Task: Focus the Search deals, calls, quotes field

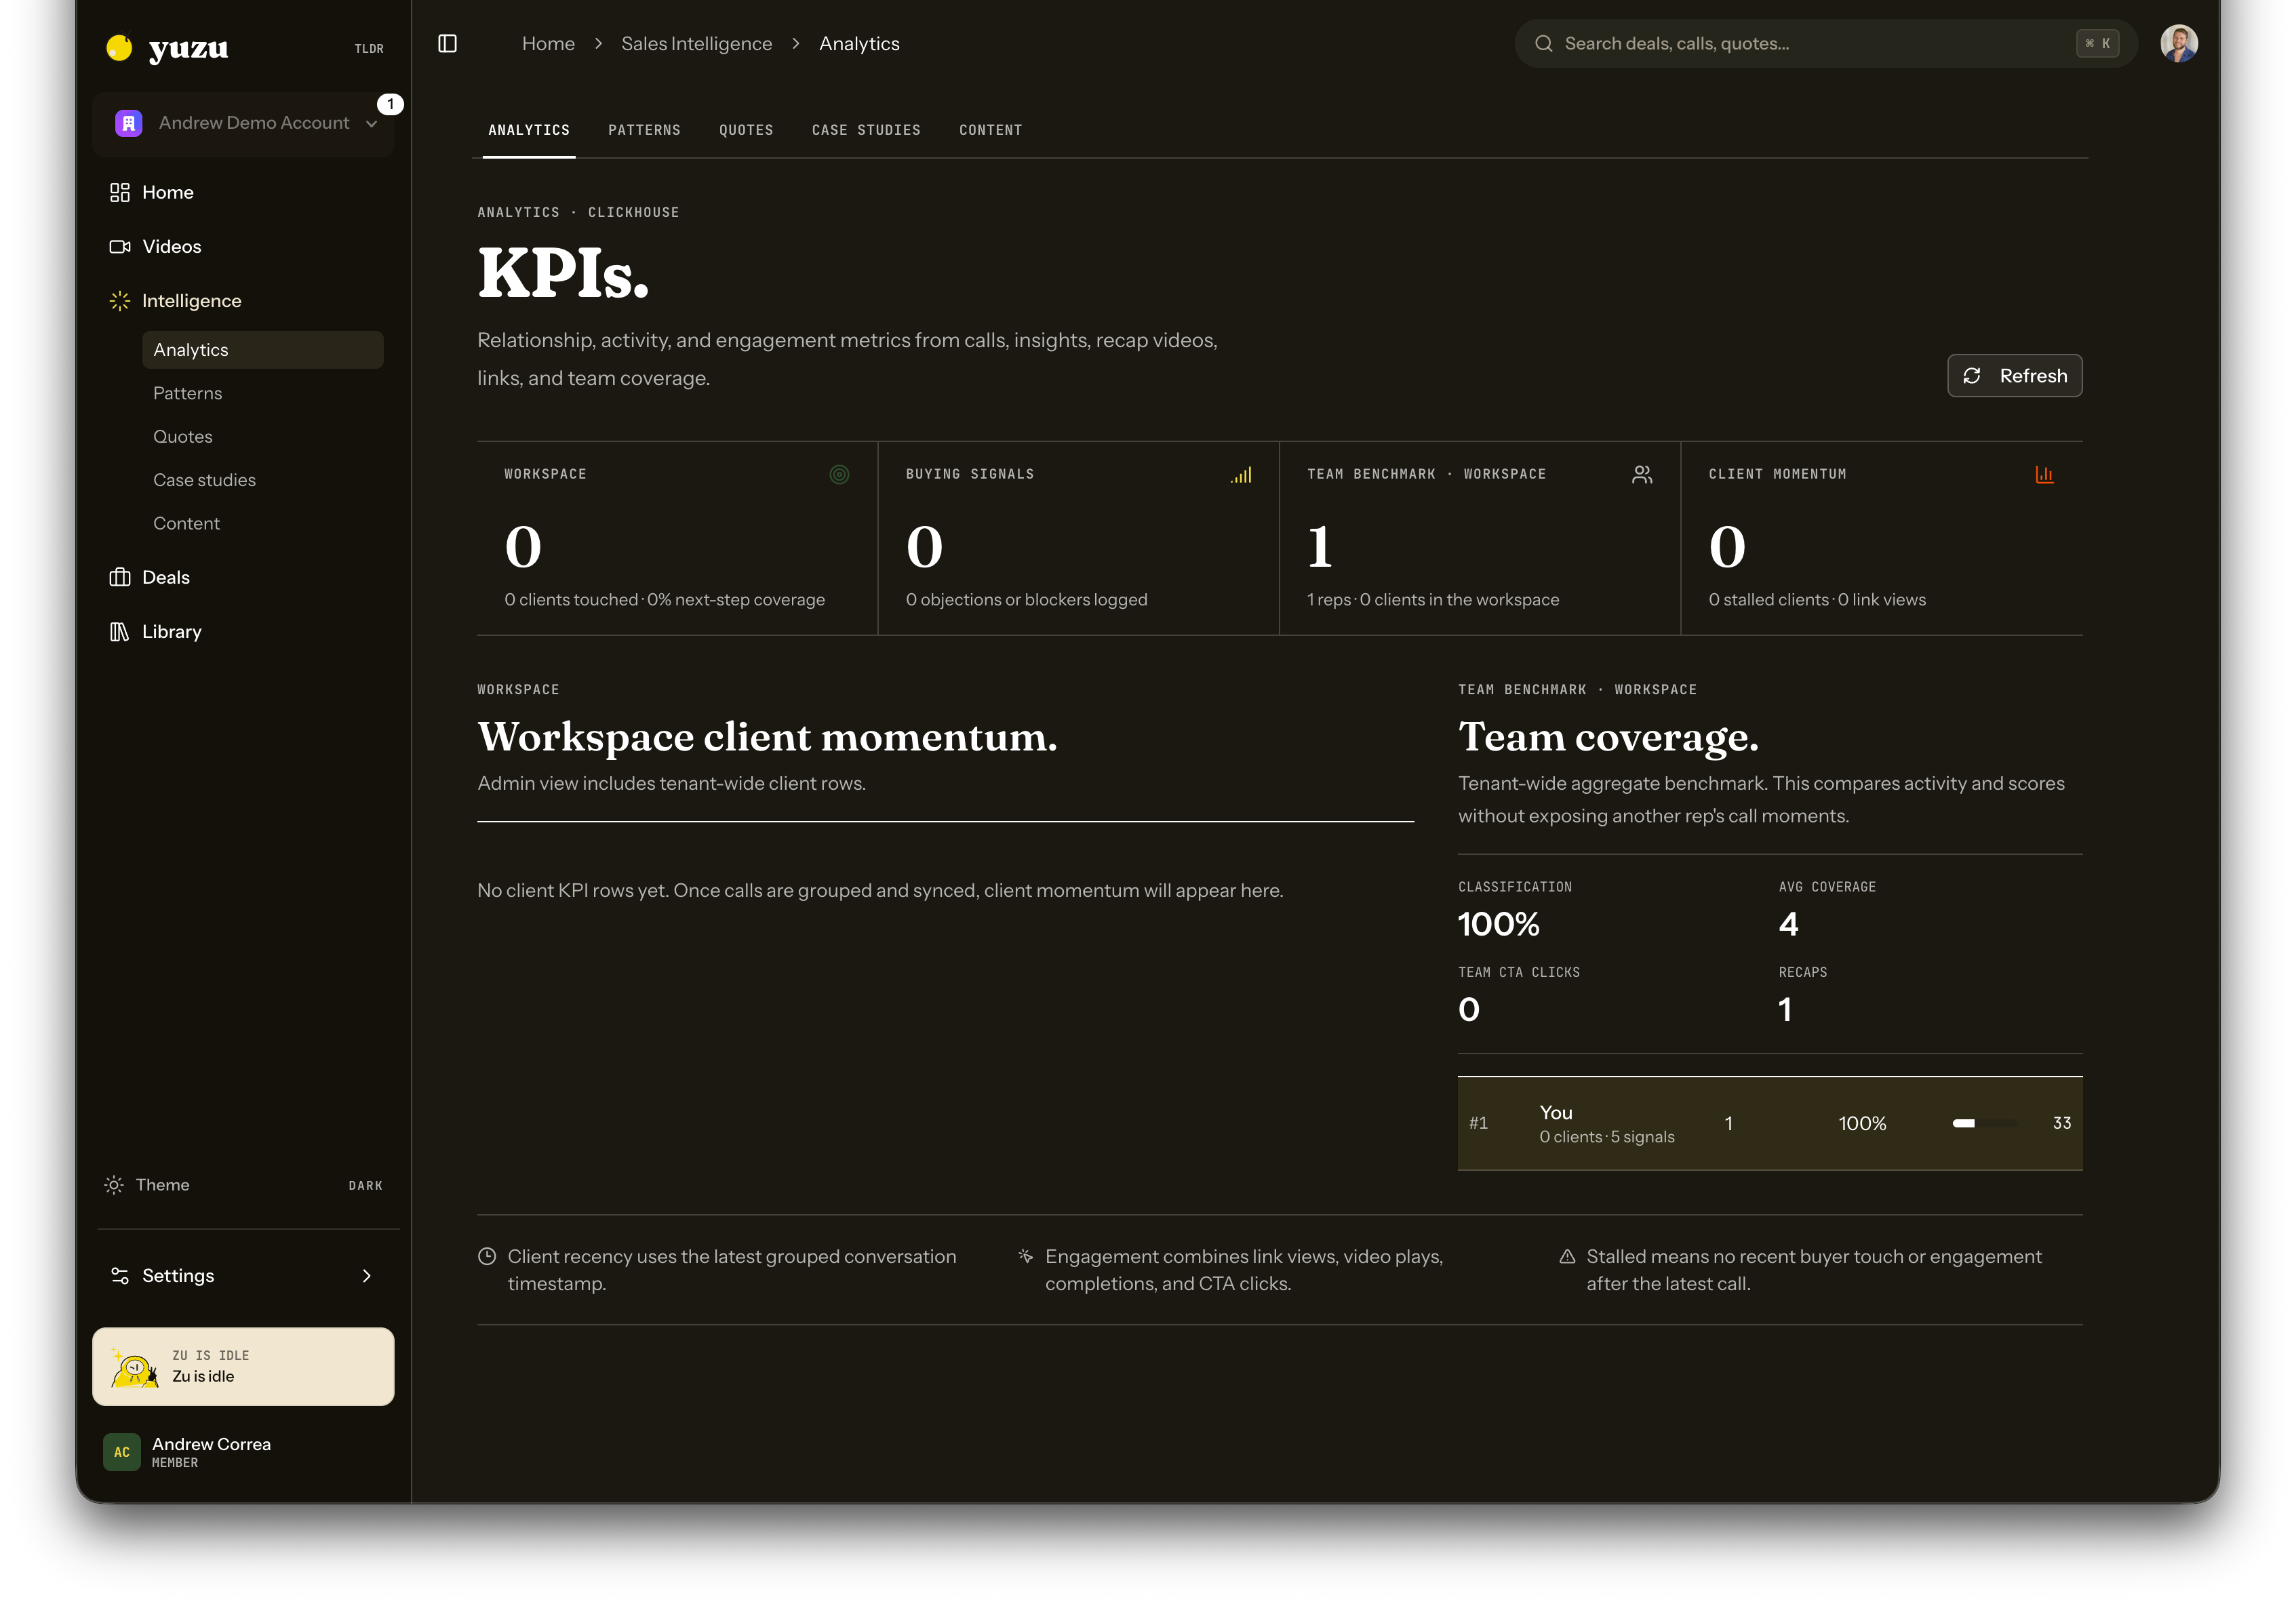Action: [1826, 43]
